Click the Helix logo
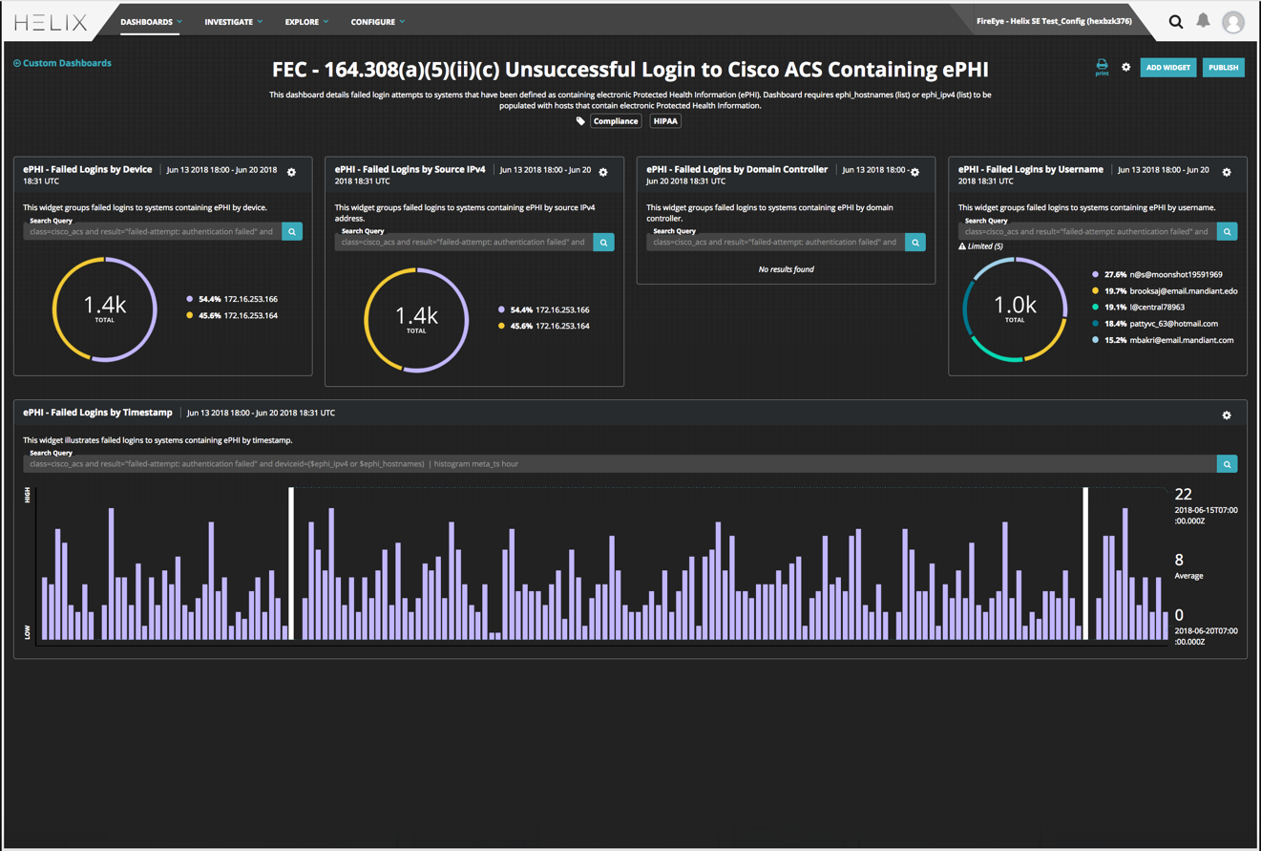 tap(51, 22)
